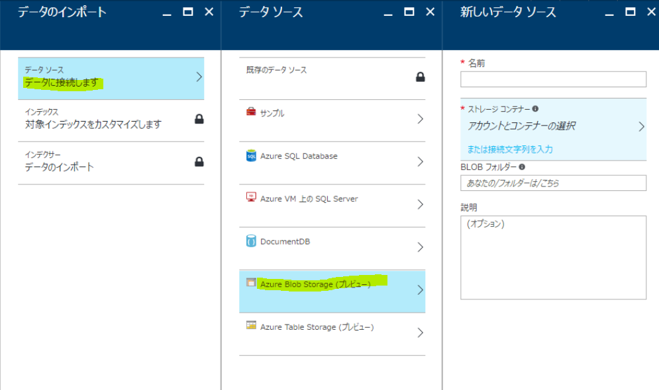Click the サンプル toolbox icon
The image size is (659, 390).
(x=251, y=112)
